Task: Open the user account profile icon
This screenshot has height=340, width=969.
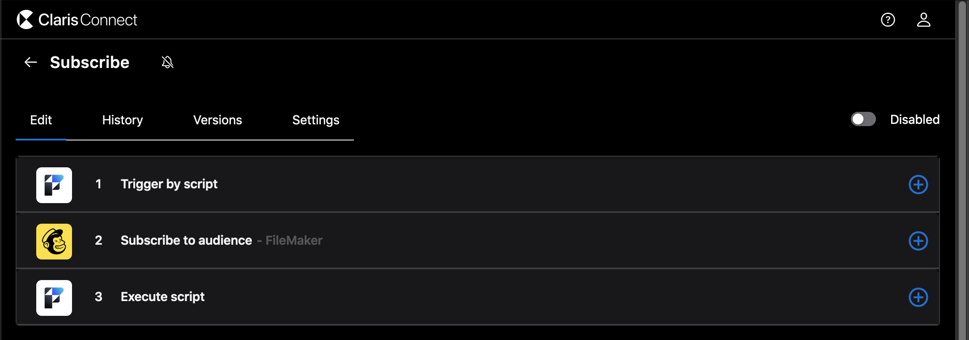Action: click(x=923, y=20)
